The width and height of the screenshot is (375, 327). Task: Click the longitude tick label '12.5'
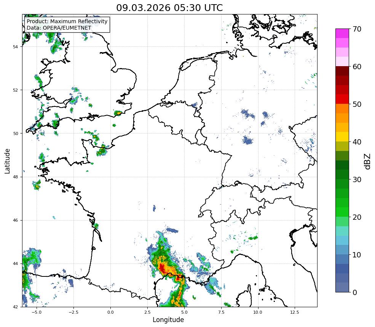click(295, 312)
